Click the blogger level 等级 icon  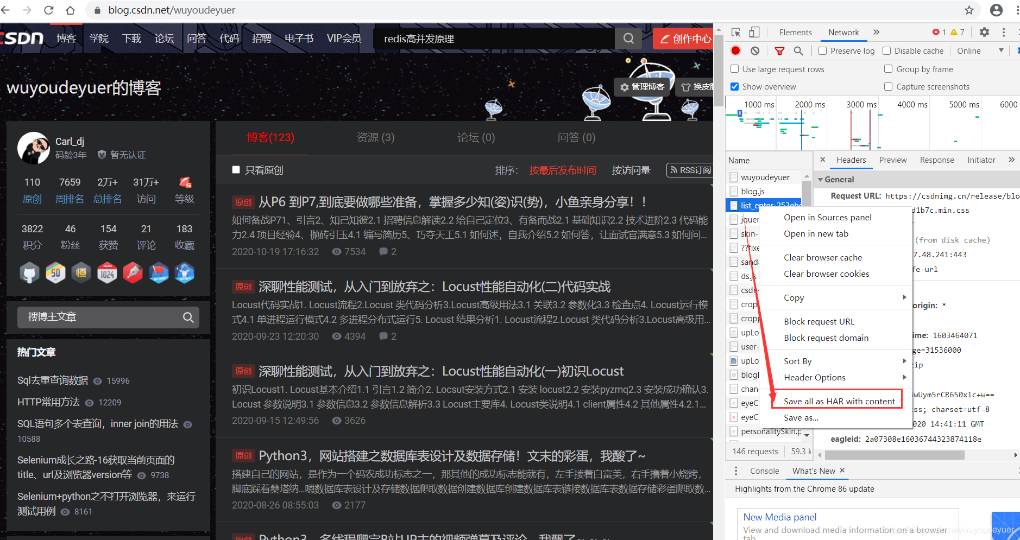tap(185, 182)
